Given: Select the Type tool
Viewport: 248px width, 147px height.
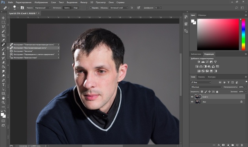Looking at the screenshot, I should coord(3,85).
